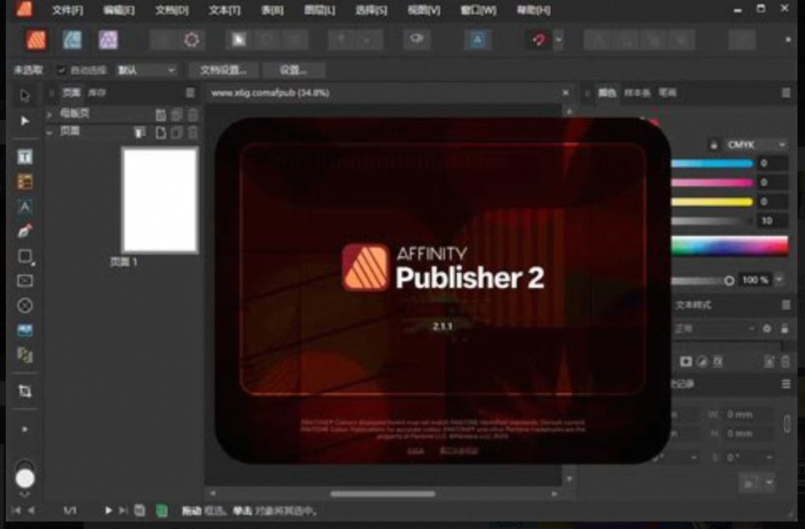Screen dimensions: 805x529
Task: Toggle the eye preview mode button
Action: point(417,40)
